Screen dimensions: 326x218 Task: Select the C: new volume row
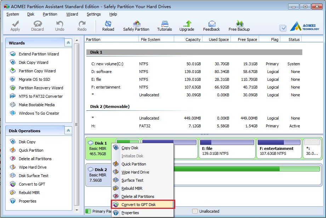pos(194,64)
